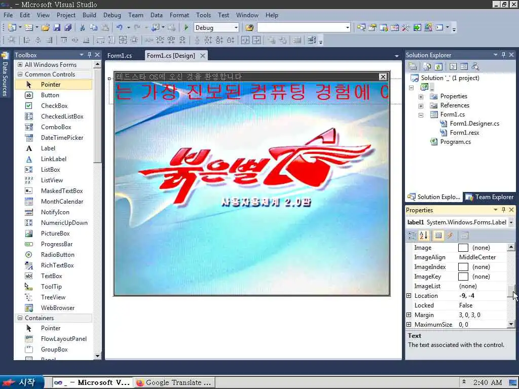Expand the Location property
Screen dimensions: 519x389
(x=409, y=296)
